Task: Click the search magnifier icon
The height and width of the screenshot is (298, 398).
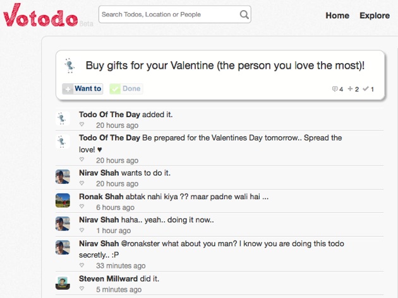Action: click(x=244, y=14)
